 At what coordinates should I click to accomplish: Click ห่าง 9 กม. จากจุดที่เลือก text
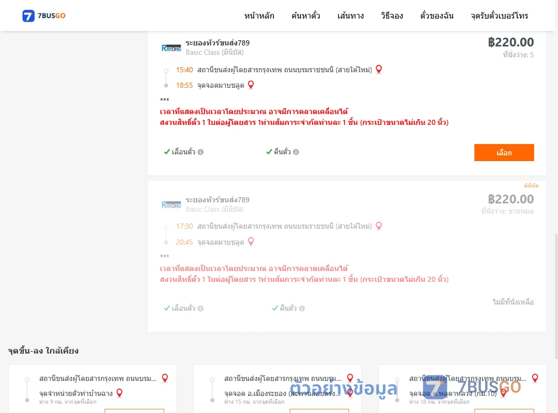tap(68, 402)
